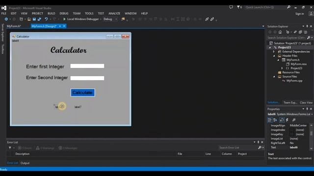314x176 pixels.
Task: Open the FILE menu
Action: [x=3, y=13]
